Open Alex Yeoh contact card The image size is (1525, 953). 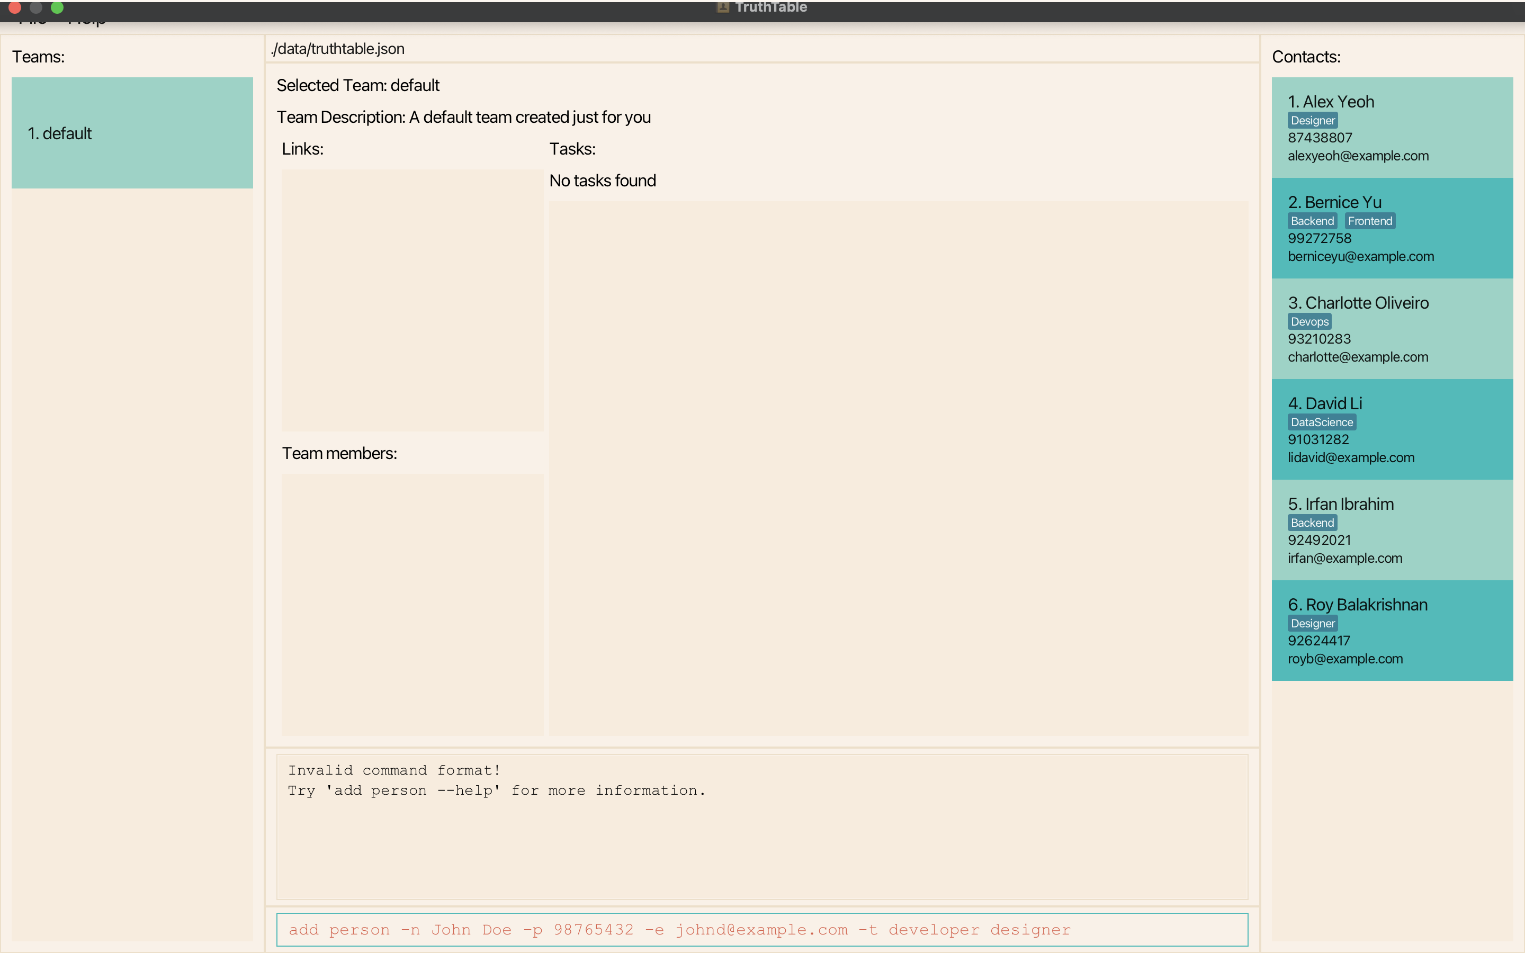[1392, 128]
